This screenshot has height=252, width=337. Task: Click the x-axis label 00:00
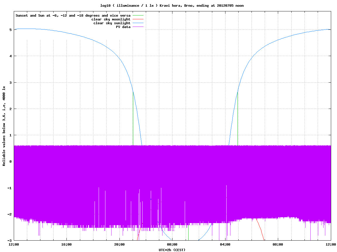click(172, 244)
